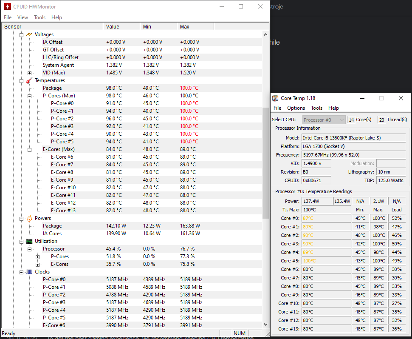
Task: Click the HWMonitor scrollbar down arrow
Action: pyautogui.click(x=266, y=325)
